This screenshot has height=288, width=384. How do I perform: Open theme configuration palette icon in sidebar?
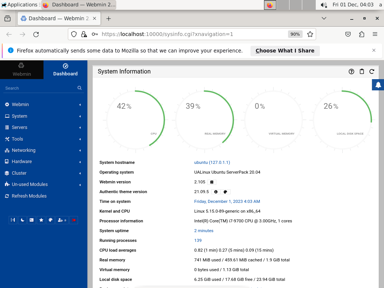(x=51, y=220)
